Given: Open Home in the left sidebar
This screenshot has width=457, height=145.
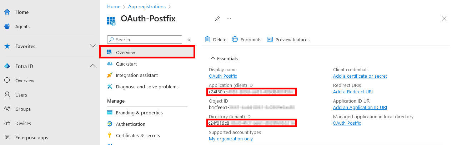Looking at the screenshot, I should [x=22, y=12].
